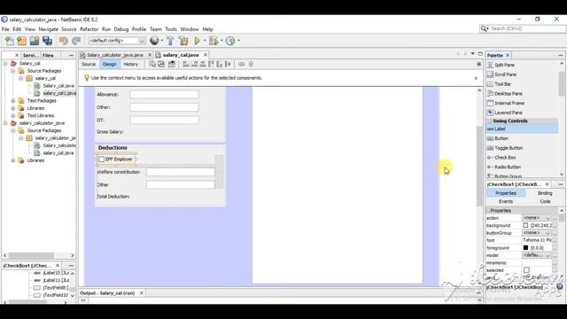Select Tool Bar in the Palette
This screenshot has width=567, height=319.
502,84
